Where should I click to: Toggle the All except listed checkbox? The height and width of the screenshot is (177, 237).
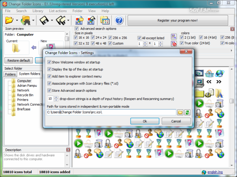coord(139,38)
